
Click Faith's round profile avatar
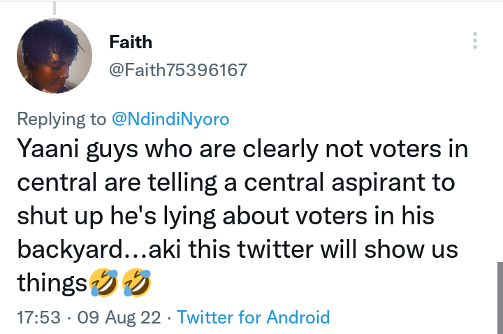[54, 56]
